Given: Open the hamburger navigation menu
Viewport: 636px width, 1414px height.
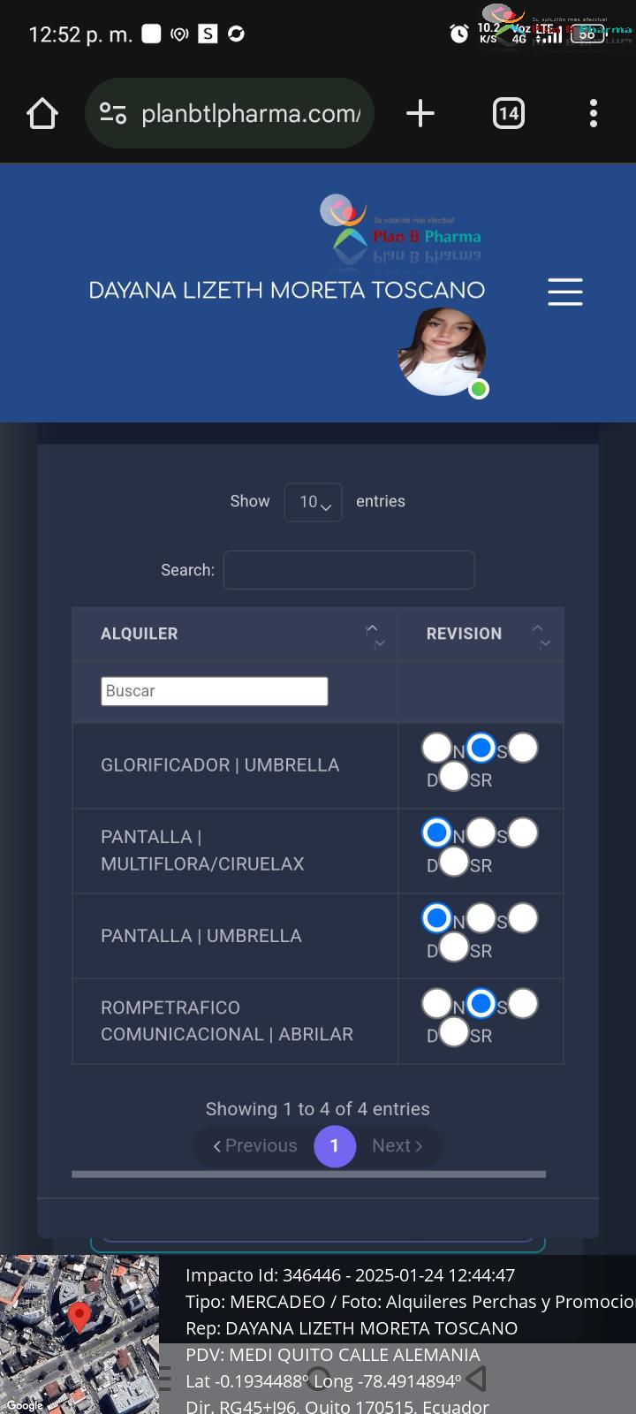Looking at the screenshot, I should pos(565,292).
